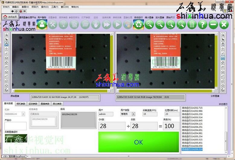Open the 项目(P) Project menu
The image size is (235, 160).
[x=35, y=7]
